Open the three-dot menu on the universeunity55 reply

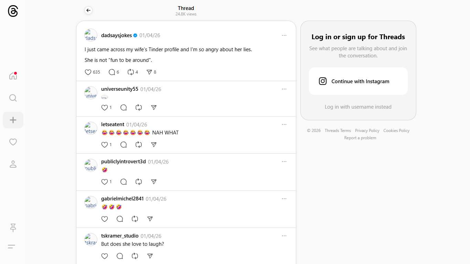click(284, 89)
